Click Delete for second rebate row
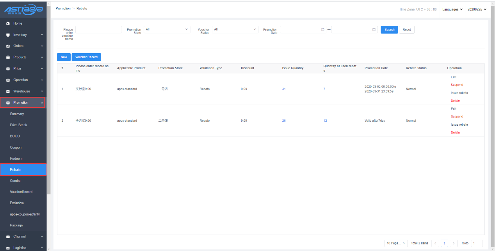495x251 pixels. (455, 133)
